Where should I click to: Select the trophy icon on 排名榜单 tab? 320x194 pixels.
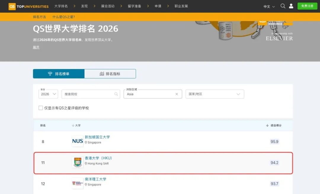point(50,74)
